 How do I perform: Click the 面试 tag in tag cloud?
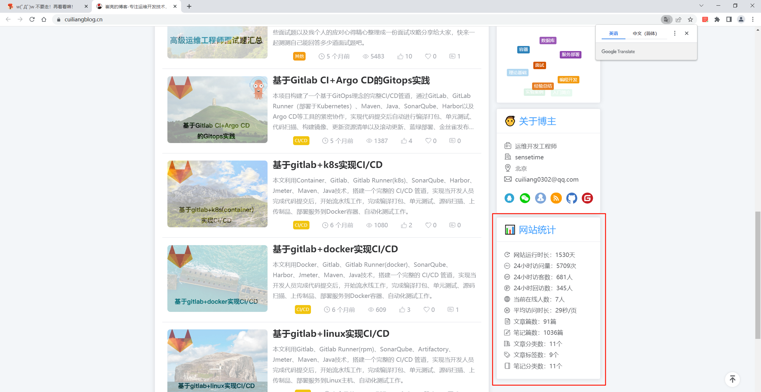tap(540, 65)
